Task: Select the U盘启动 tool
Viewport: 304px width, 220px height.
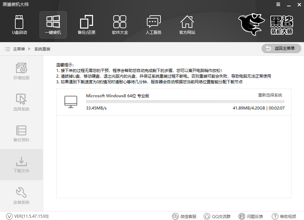Action: point(20,25)
